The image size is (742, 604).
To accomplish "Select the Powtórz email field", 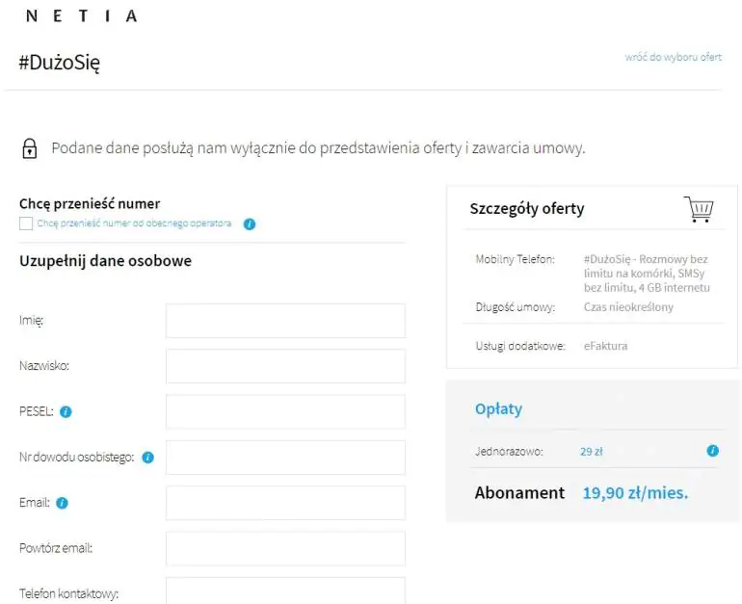I will tap(286, 549).
